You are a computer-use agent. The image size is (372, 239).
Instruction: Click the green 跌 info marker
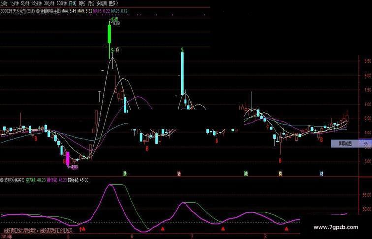(x=125, y=174)
